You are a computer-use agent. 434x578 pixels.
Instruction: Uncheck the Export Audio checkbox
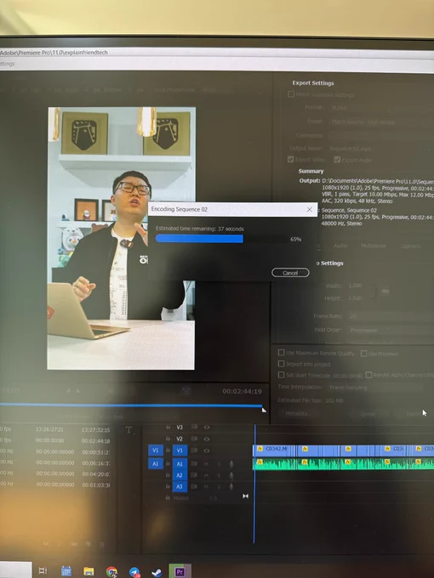(x=337, y=159)
